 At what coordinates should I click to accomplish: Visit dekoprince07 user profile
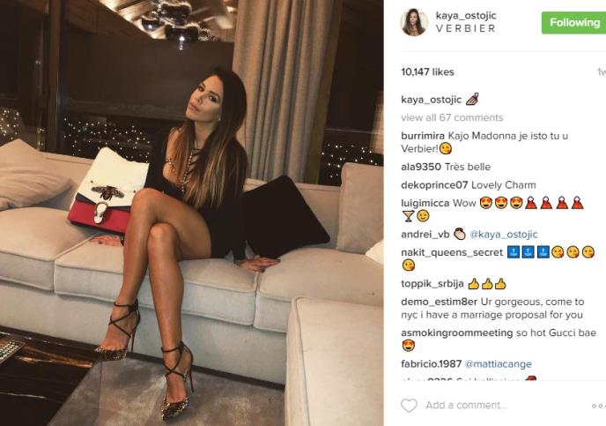coord(434,185)
